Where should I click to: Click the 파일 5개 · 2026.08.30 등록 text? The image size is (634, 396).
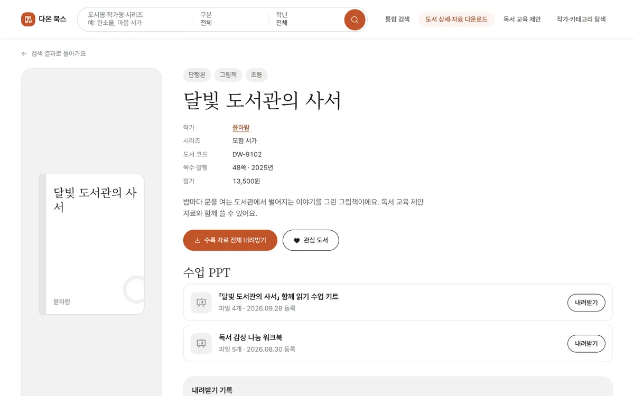[x=257, y=349]
